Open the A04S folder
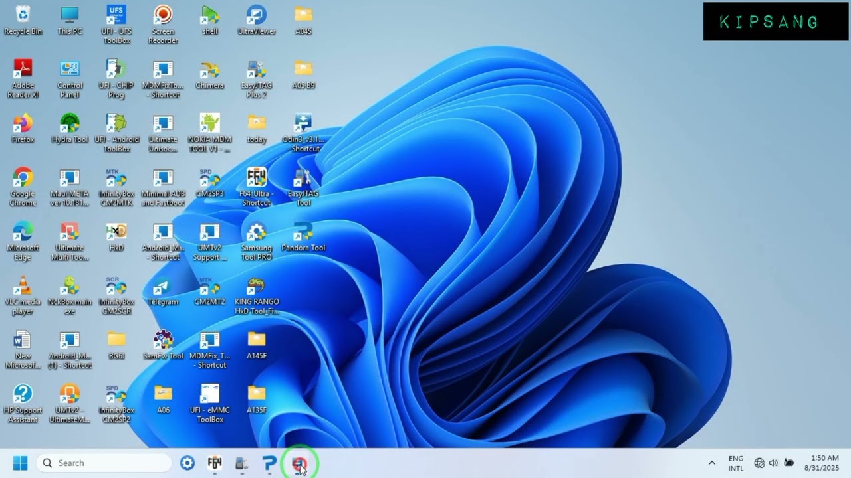 [x=303, y=21]
